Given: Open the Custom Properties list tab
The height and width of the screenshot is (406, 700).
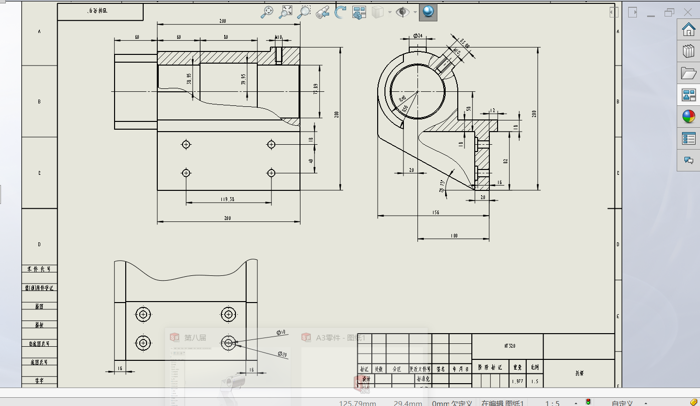Looking at the screenshot, I should pyautogui.click(x=688, y=138).
